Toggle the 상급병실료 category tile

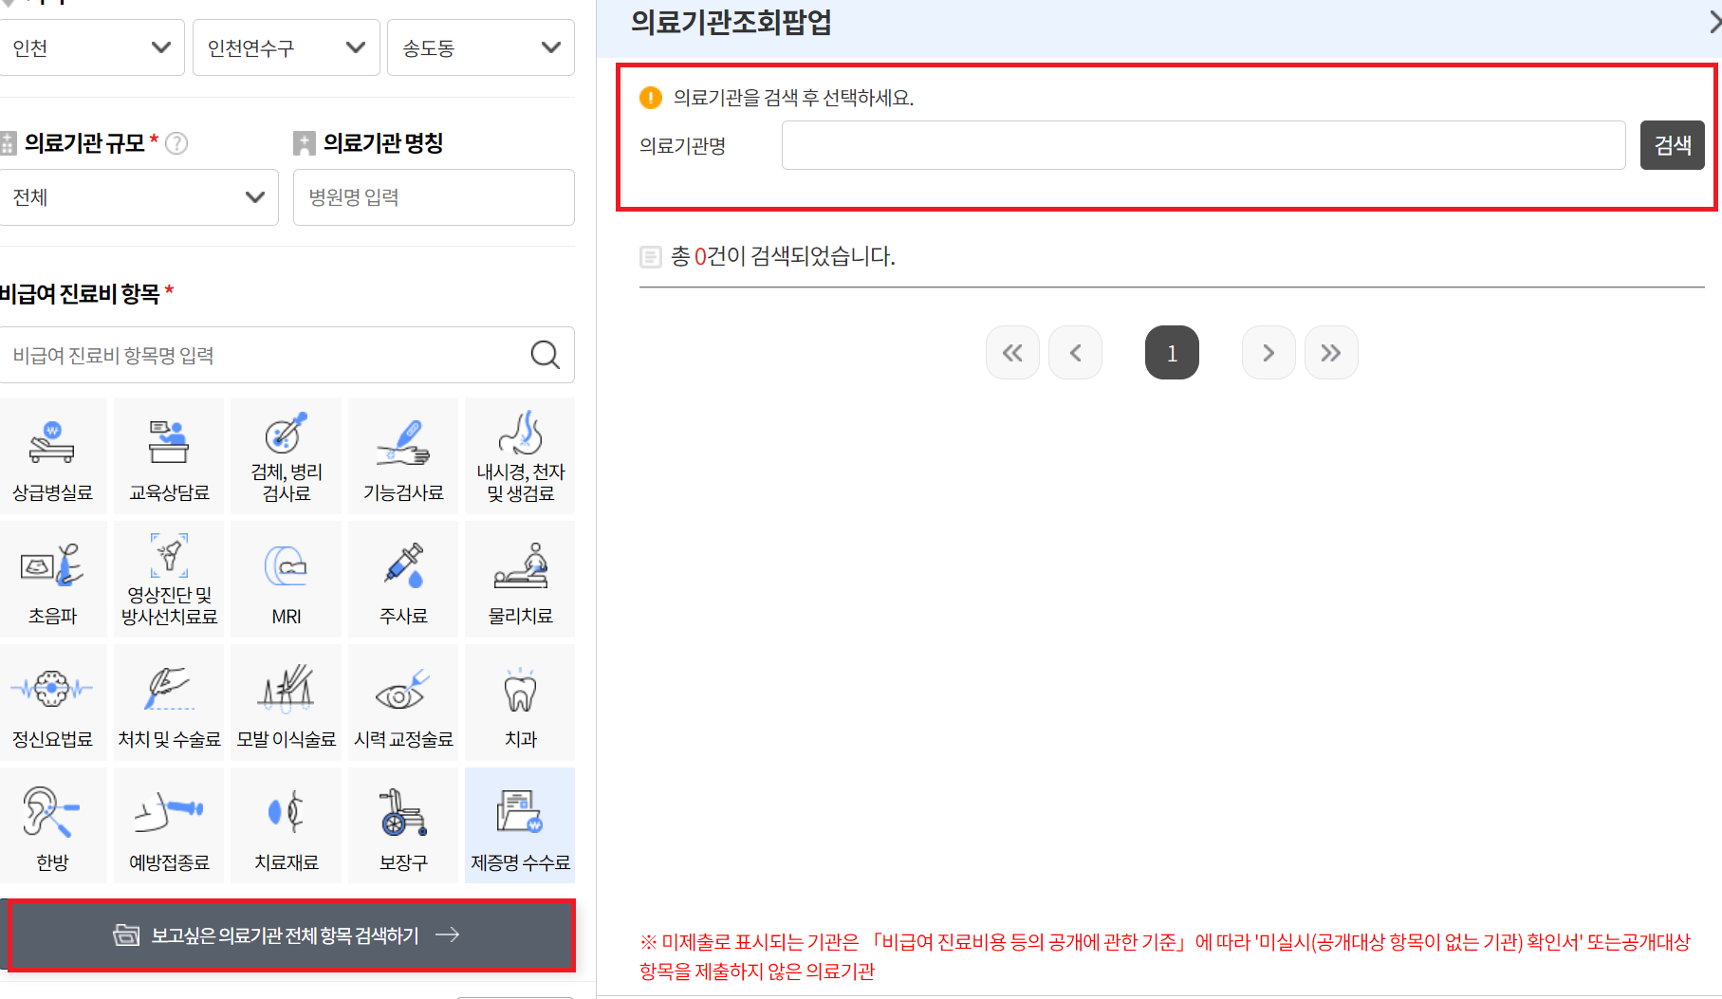(53, 455)
